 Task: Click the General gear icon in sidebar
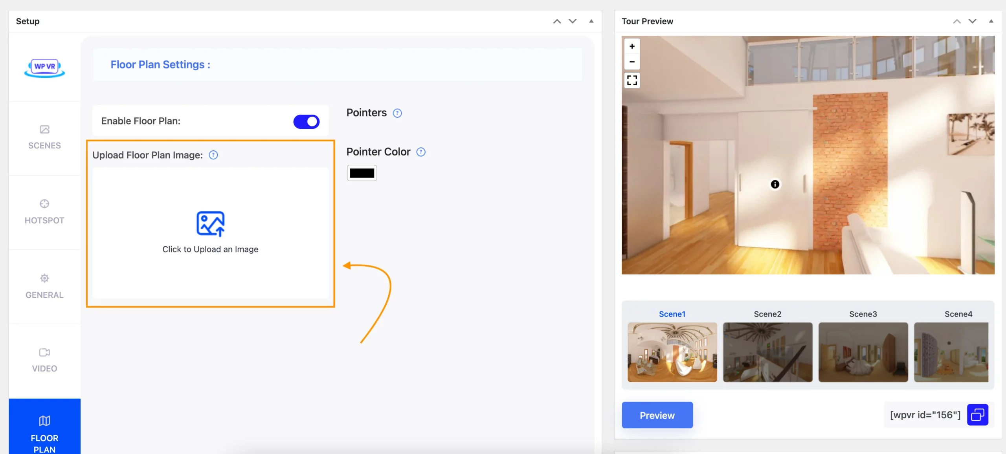point(44,278)
